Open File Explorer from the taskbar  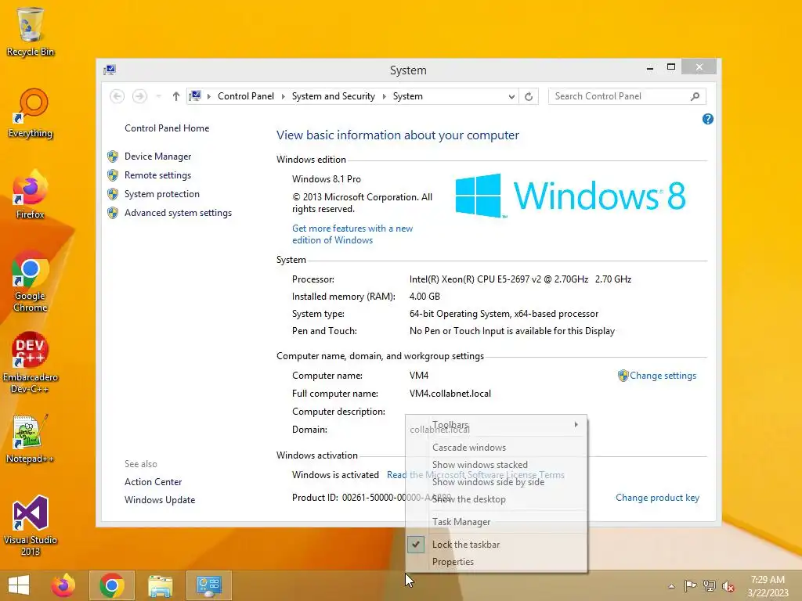[160, 585]
